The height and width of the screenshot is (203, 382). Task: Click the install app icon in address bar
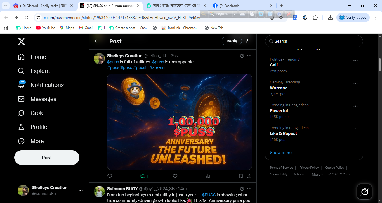pyautogui.click(x=272, y=18)
